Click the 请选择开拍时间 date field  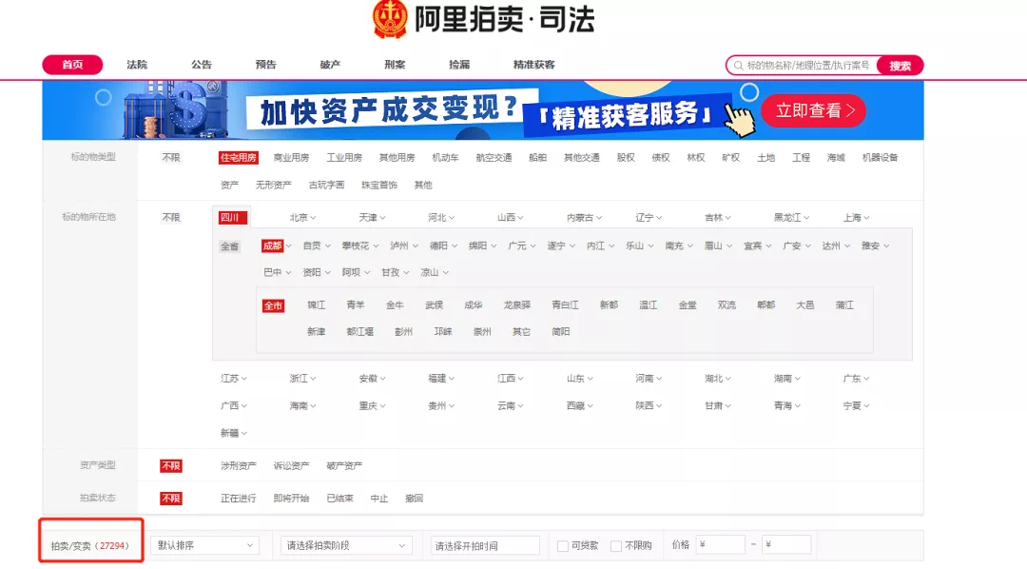click(x=485, y=545)
